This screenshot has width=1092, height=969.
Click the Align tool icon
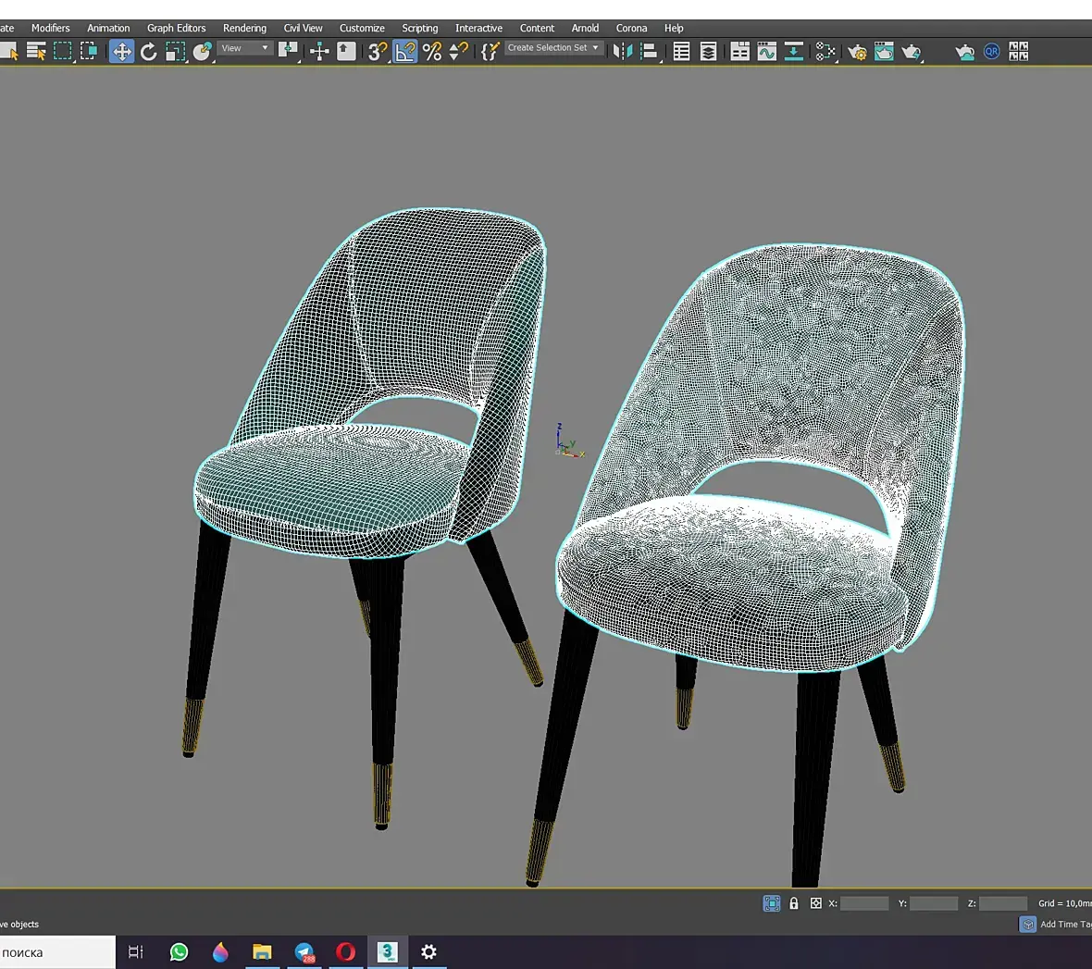(x=649, y=52)
